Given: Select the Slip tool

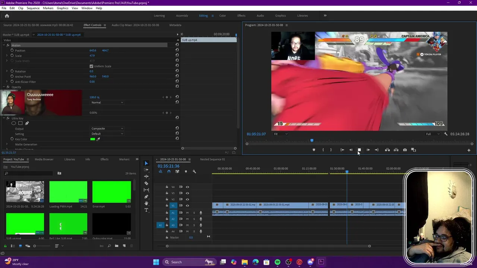Looking at the screenshot, I should [x=146, y=190].
